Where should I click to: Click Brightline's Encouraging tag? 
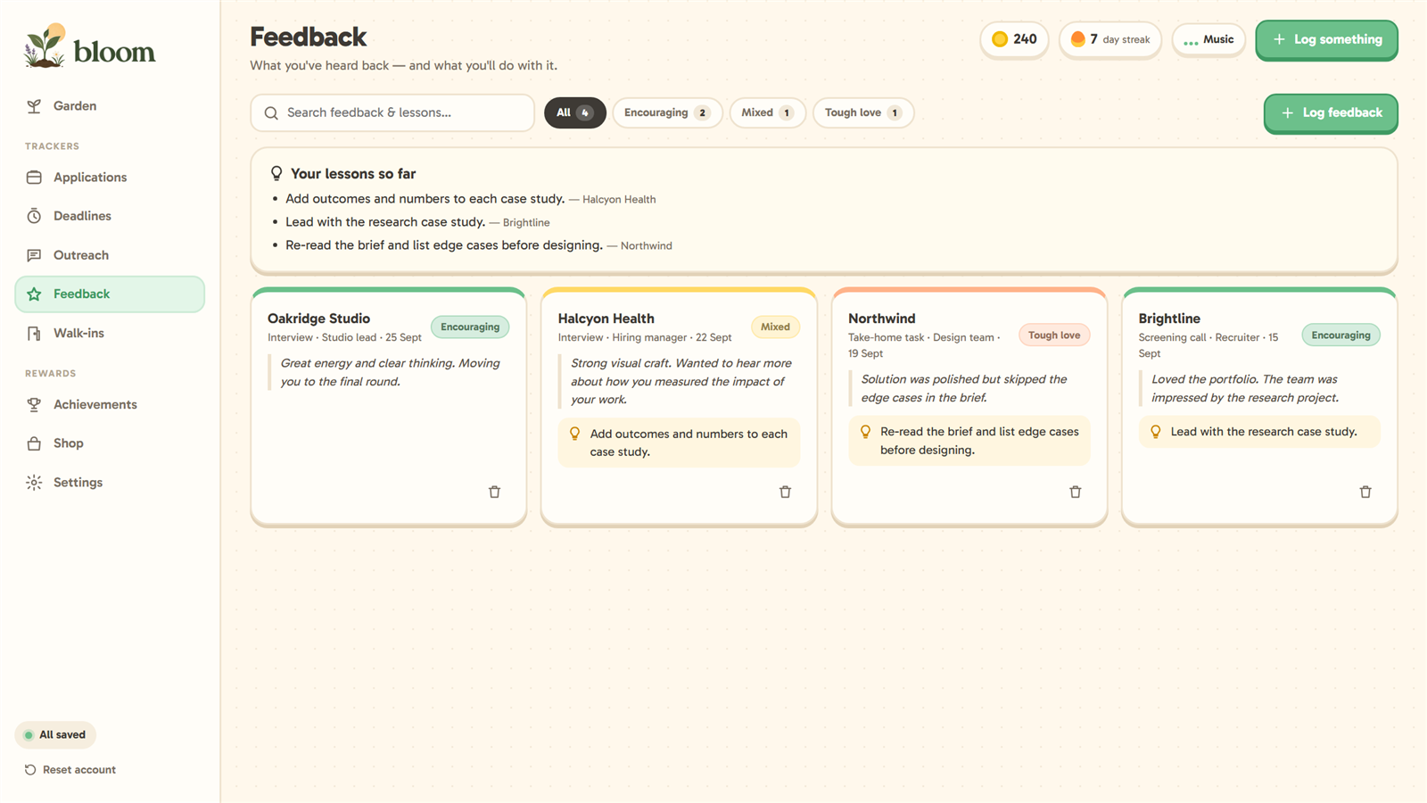pos(1340,335)
